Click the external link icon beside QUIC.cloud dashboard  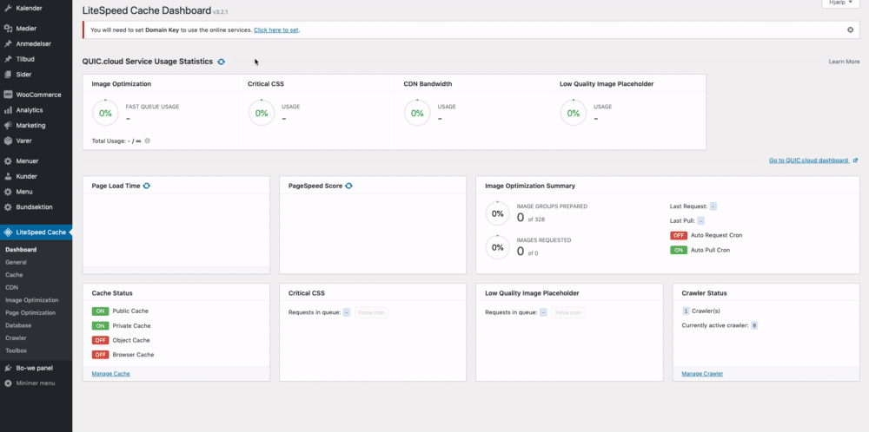click(856, 160)
